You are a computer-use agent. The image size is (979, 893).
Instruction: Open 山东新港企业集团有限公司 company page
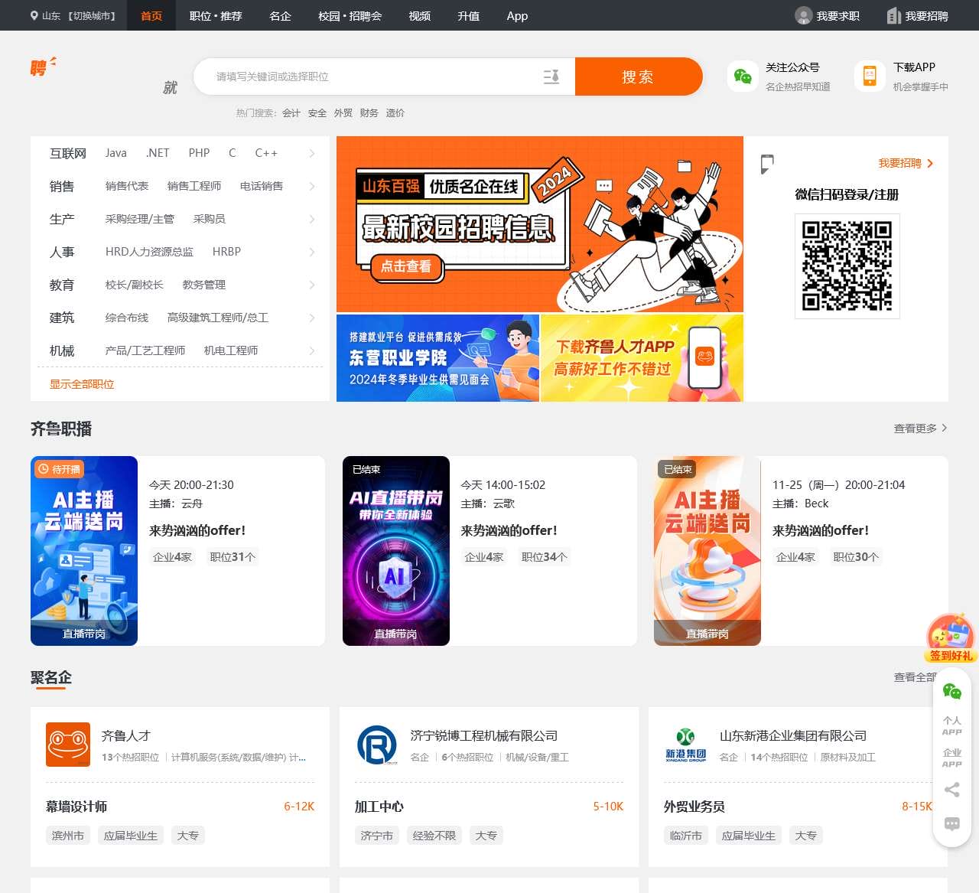793,735
